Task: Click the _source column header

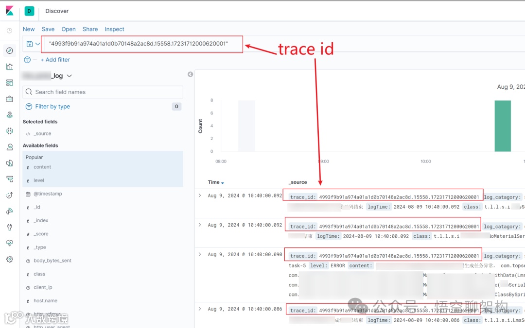Action: [297, 182]
